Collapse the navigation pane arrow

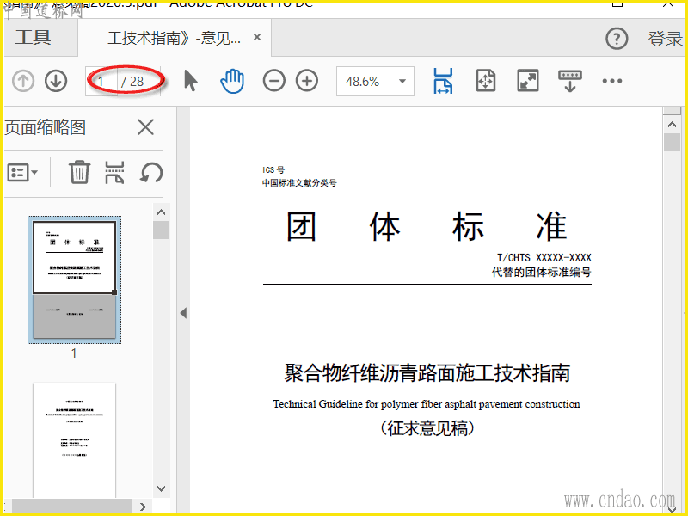(183, 313)
